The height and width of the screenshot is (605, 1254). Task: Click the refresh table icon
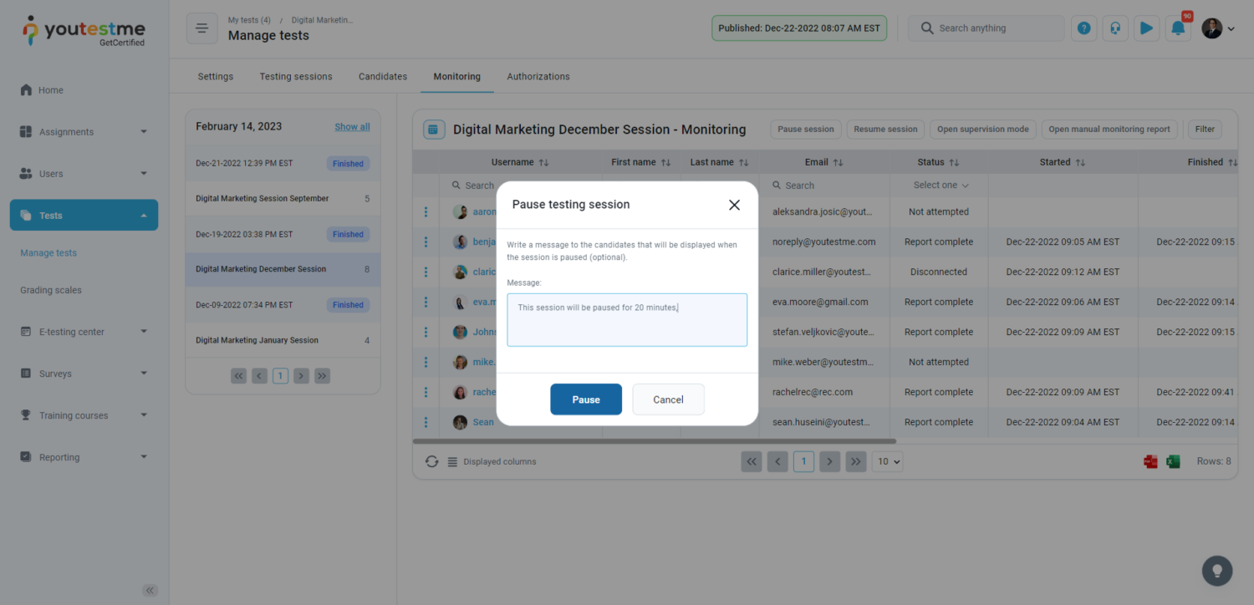point(431,461)
